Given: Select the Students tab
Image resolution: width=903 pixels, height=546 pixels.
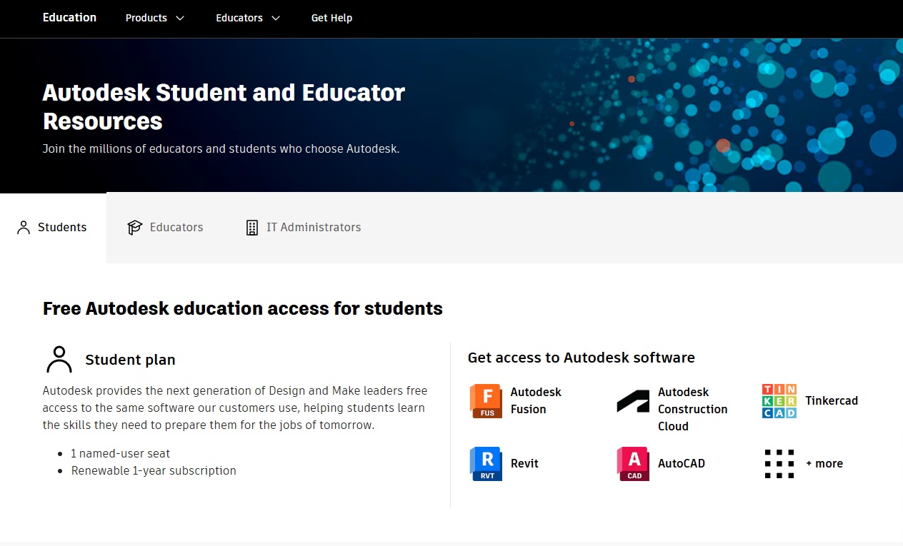Looking at the screenshot, I should pyautogui.click(x=53, y=228).
